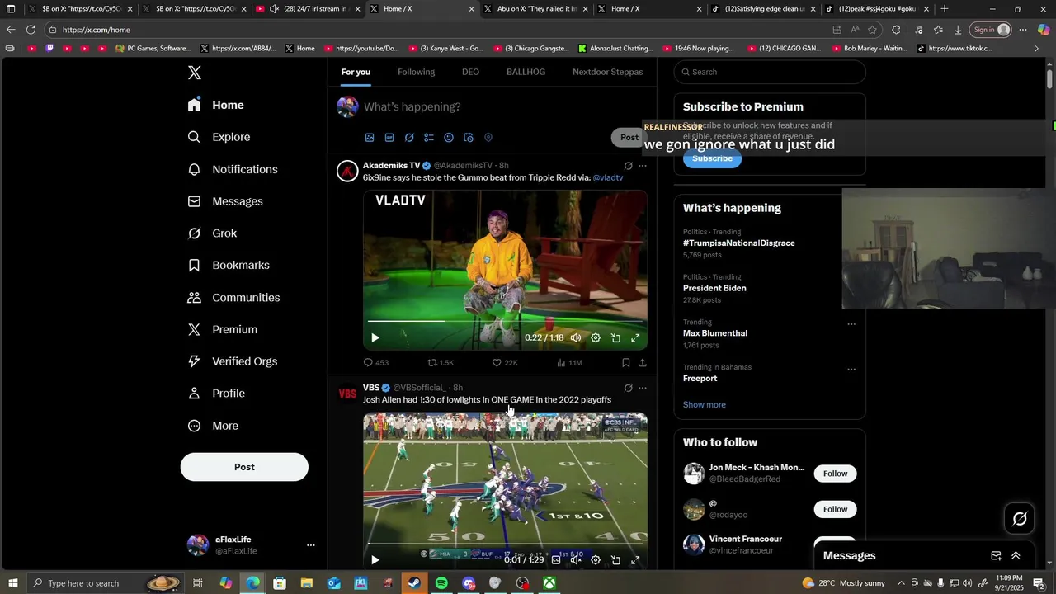Open VladTV video settings gear

coord(596,337)
